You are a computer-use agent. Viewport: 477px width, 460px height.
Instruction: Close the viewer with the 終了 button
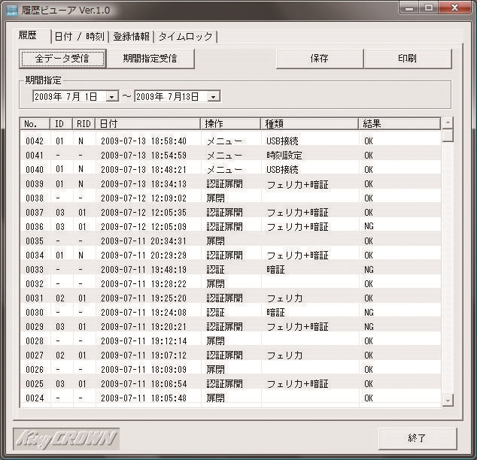point(417,438)
